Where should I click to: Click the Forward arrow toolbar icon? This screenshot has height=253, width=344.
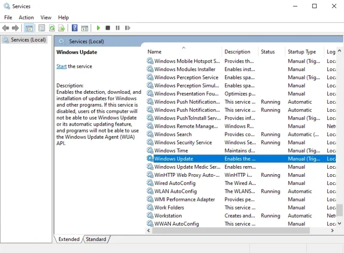pyautogui.click(x=15, y=28)
